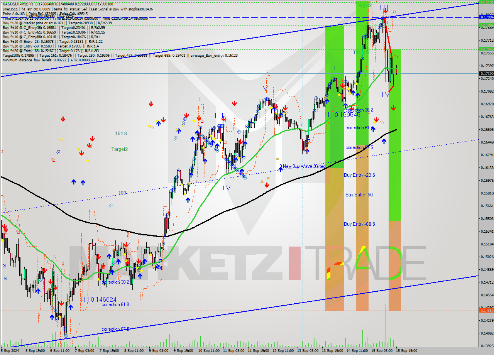Viewport: 494px width, 355px height.
Task: Click the 'Target100: 0.17895' targets line
Action: click(120, 55)
